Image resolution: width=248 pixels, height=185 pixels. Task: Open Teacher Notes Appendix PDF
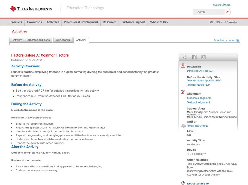point(204,80)
